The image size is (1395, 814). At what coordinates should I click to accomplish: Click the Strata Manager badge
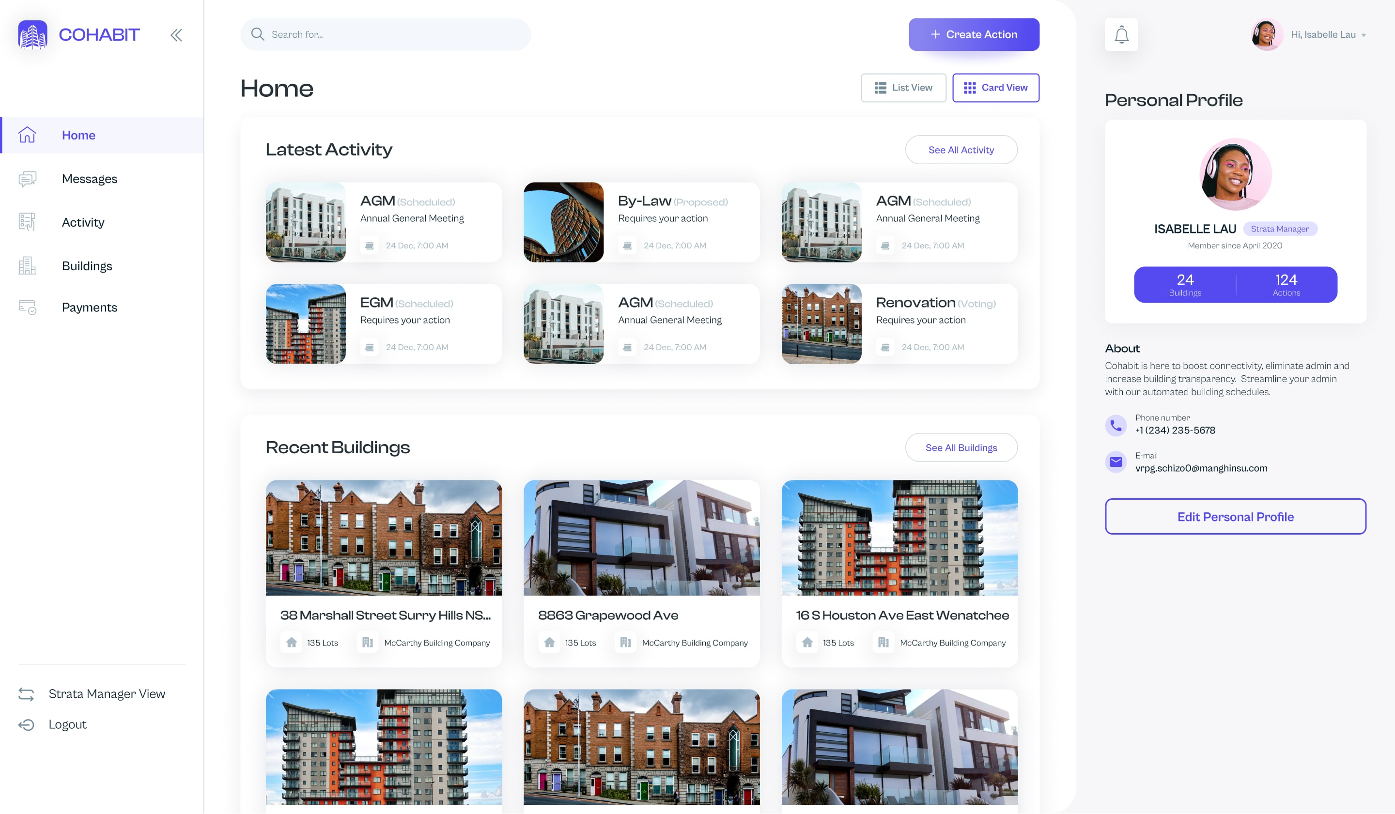click(1280, 229)
